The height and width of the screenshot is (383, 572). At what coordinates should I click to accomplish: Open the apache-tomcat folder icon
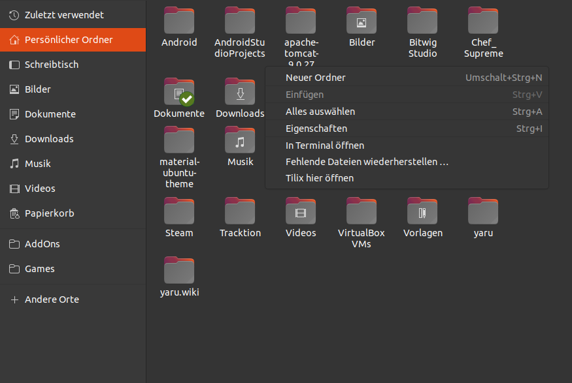tap(301, 20)
